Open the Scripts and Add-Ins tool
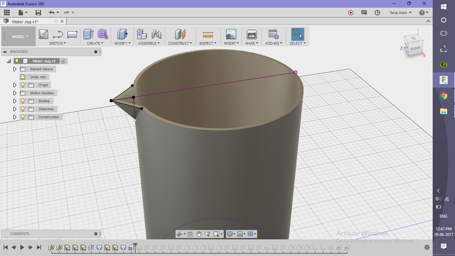 point(273,34)
